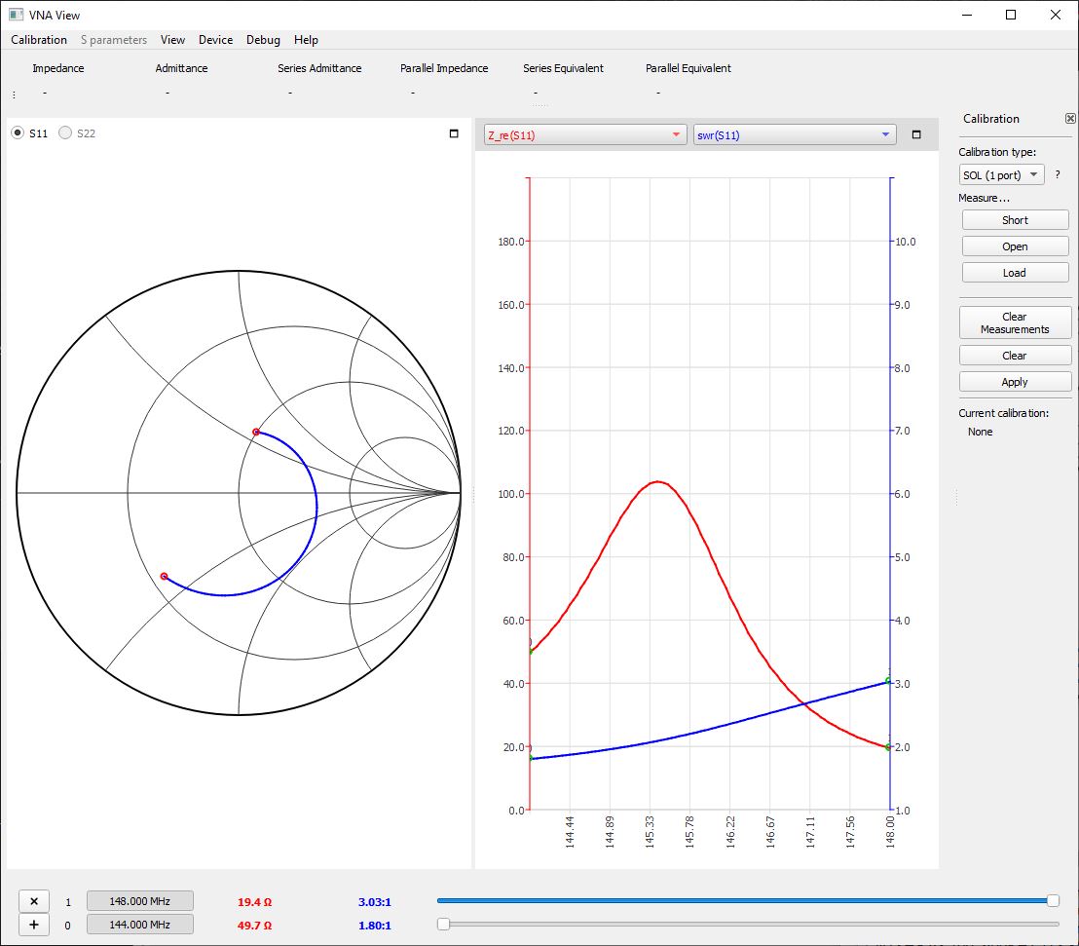Open the Calibration menu
Screen dimensions: 1079x946
[x=39, y=40]
